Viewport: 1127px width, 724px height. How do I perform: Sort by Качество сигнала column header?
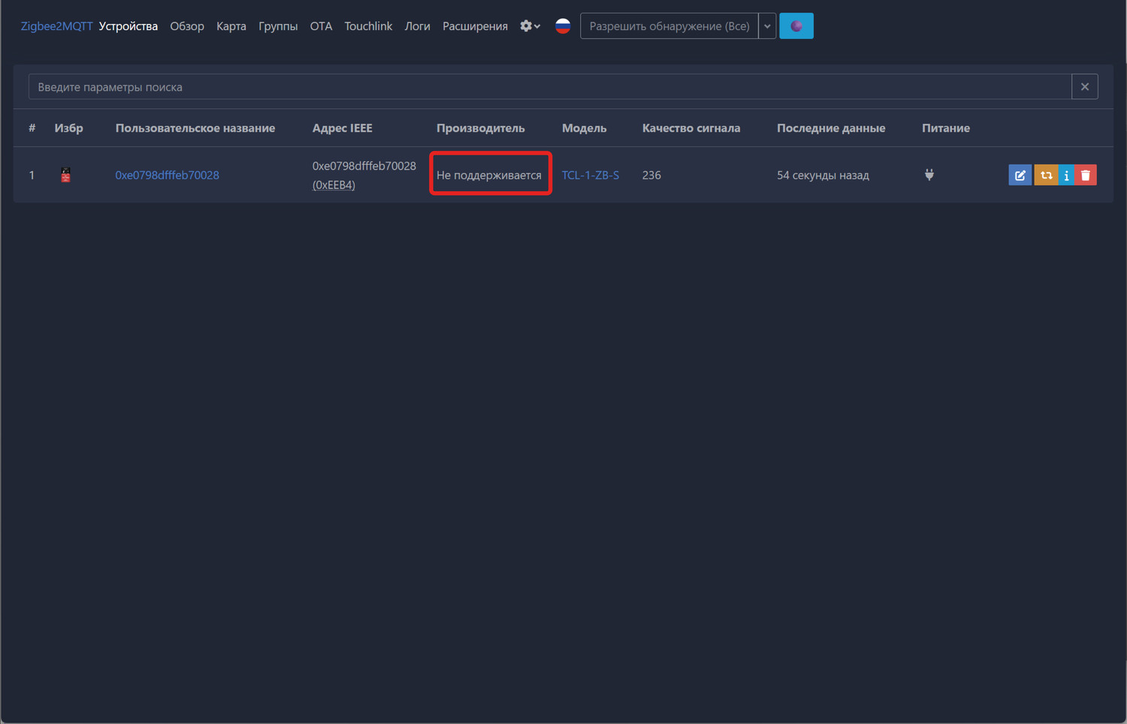[x=690, y=129]
